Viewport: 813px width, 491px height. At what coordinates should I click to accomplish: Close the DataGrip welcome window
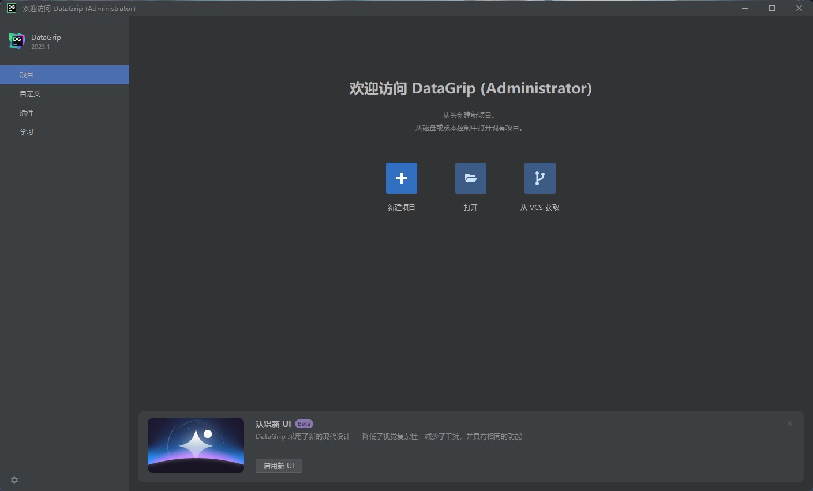click(799, 8)
